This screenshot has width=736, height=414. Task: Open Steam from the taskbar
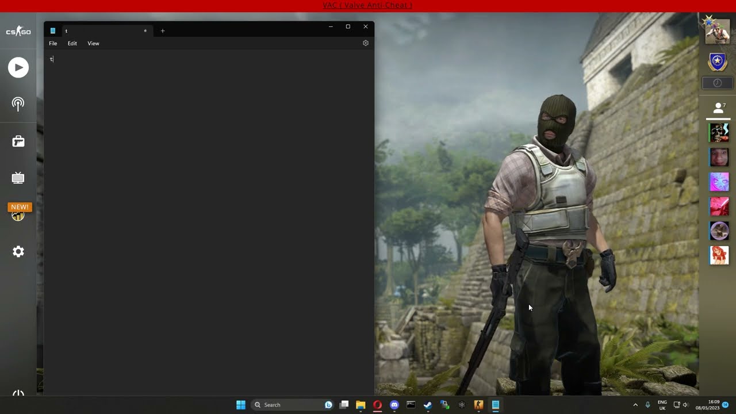click(428, 405)
